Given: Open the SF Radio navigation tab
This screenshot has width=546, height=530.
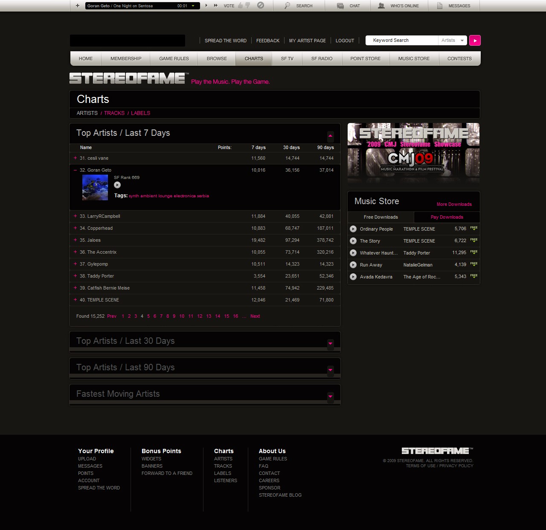Looking at the screenshot, I should [x=322, y=59].
